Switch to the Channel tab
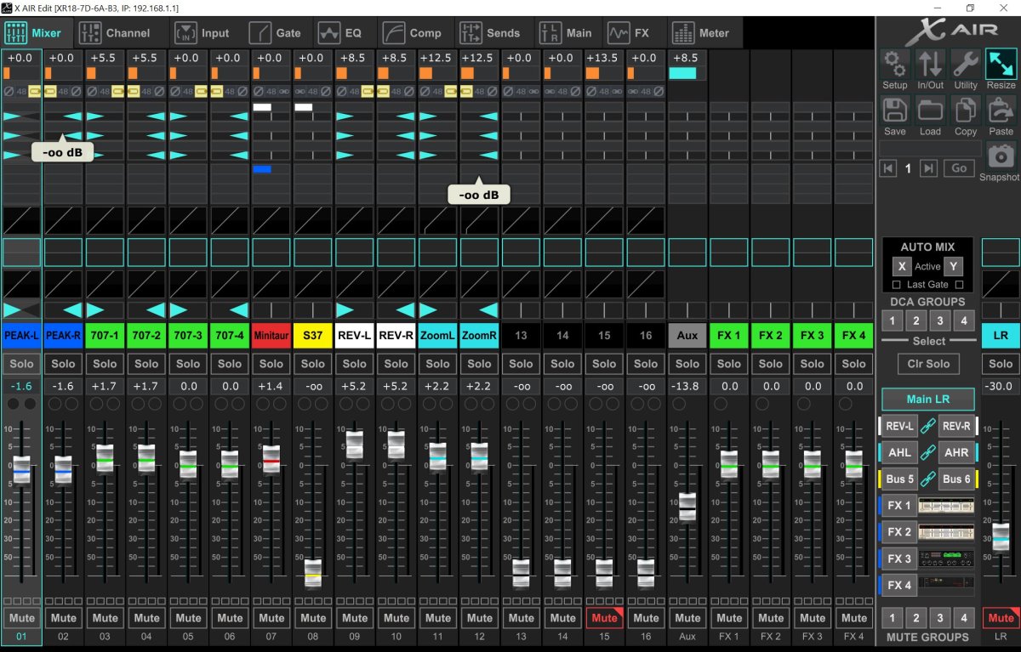Image resolution: width=1021 pixels, height=652 pixels. coord(115,33)
